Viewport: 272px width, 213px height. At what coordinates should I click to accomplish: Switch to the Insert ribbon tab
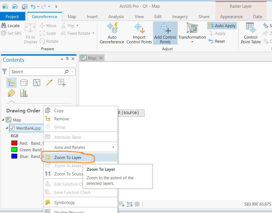tap(92, 17)
